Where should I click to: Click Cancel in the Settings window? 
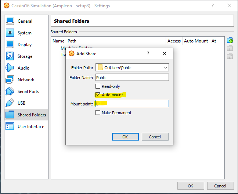(220, 186)
